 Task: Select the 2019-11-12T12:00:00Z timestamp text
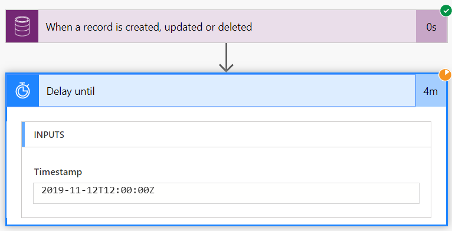coord(98,190)
